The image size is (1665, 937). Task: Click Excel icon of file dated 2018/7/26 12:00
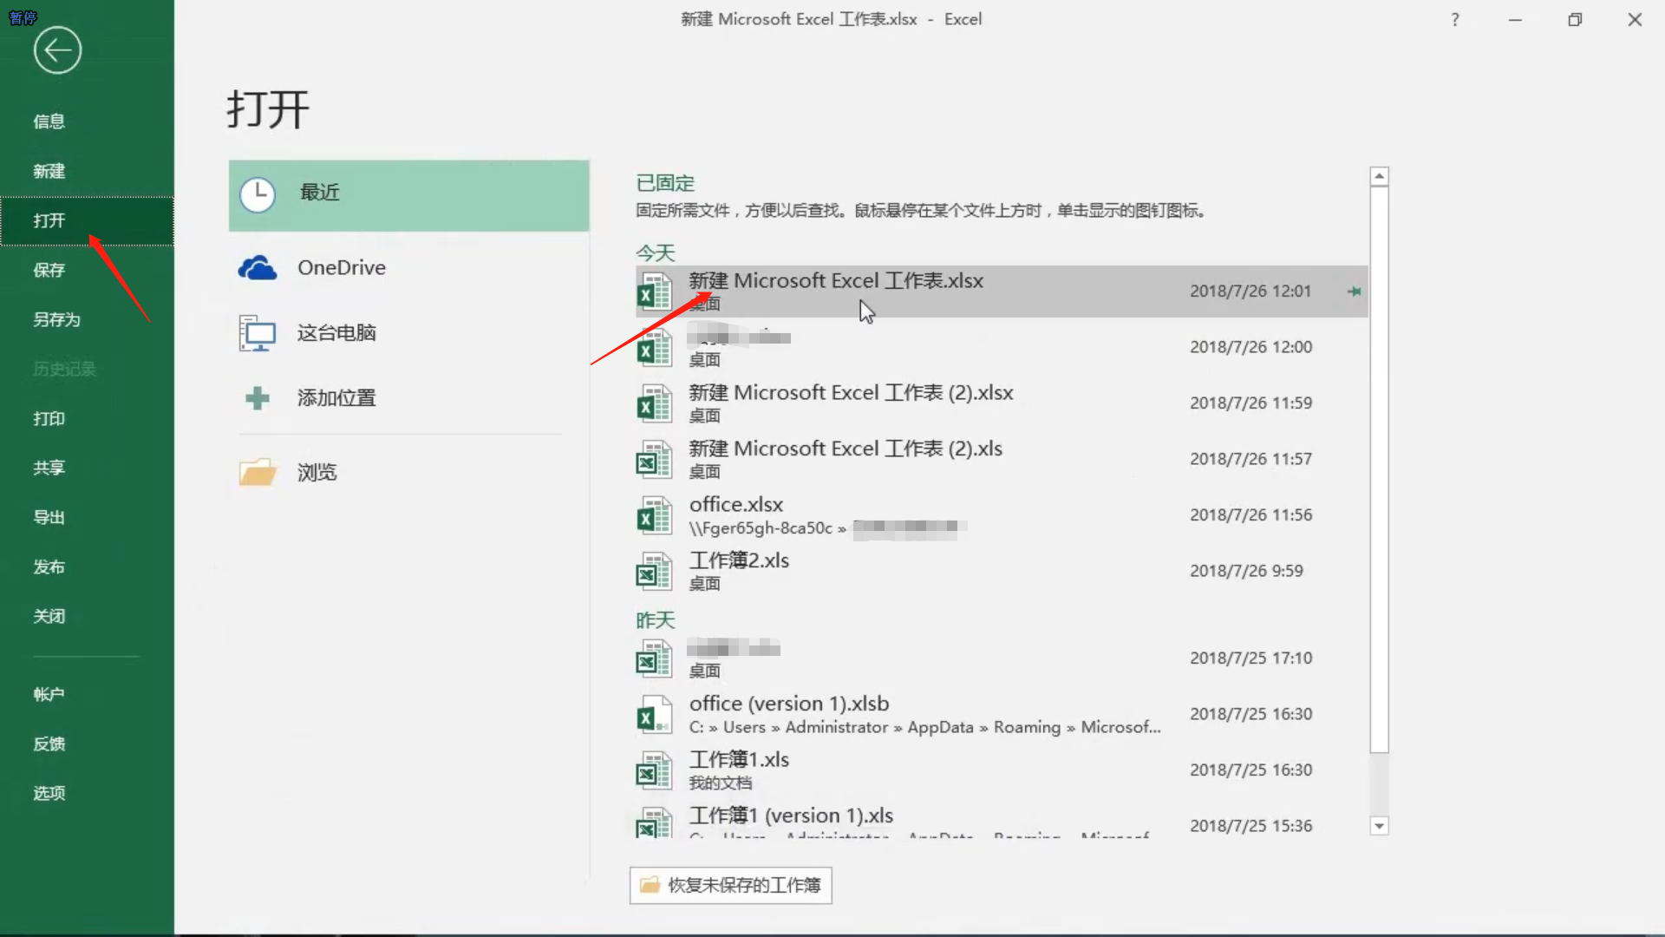coord(655,348)
